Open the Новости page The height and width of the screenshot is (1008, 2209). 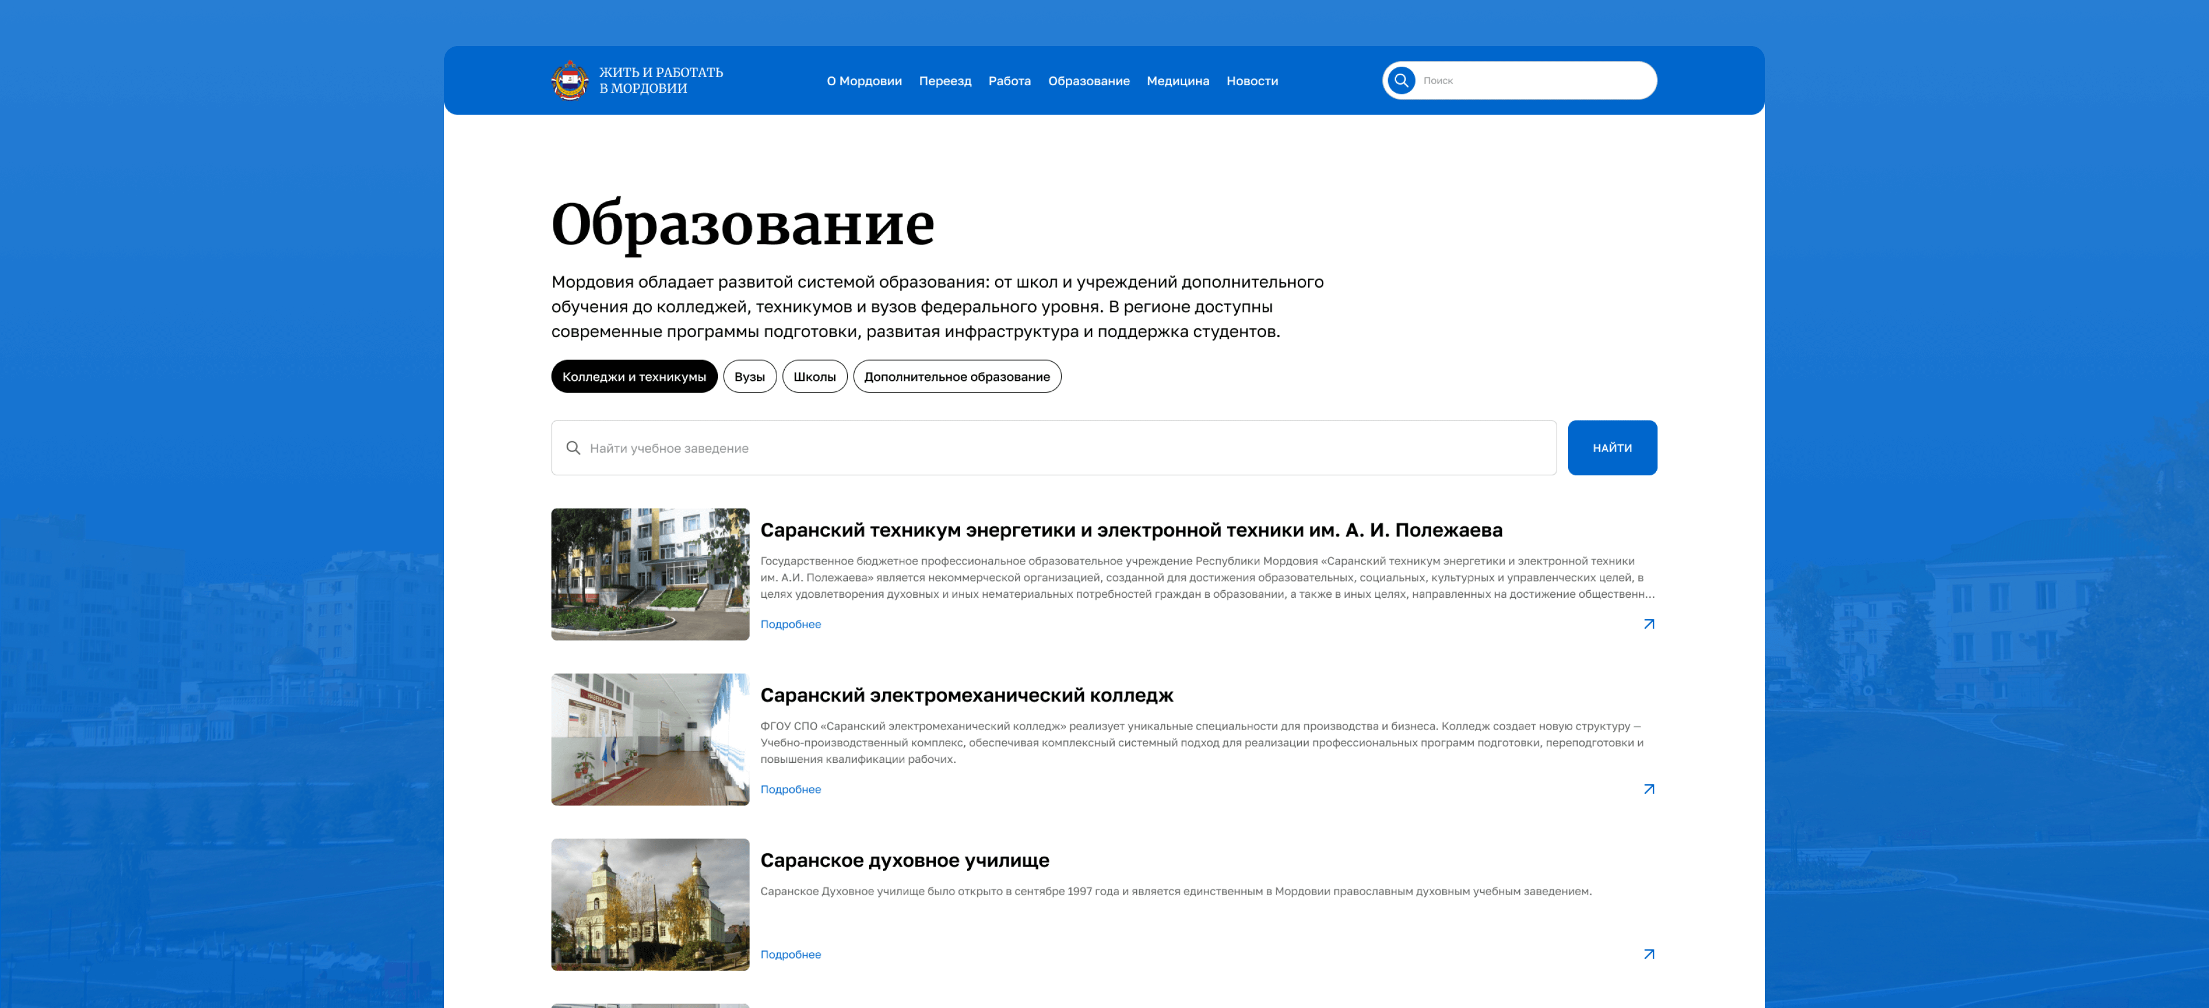1251,81
